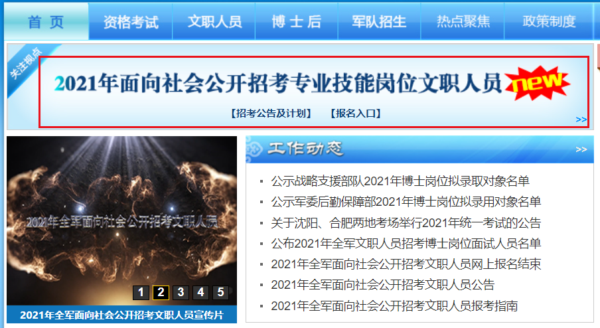
Task: Click the promotional video carousel image
Action: pyautogui.click(x=121, y=220)
